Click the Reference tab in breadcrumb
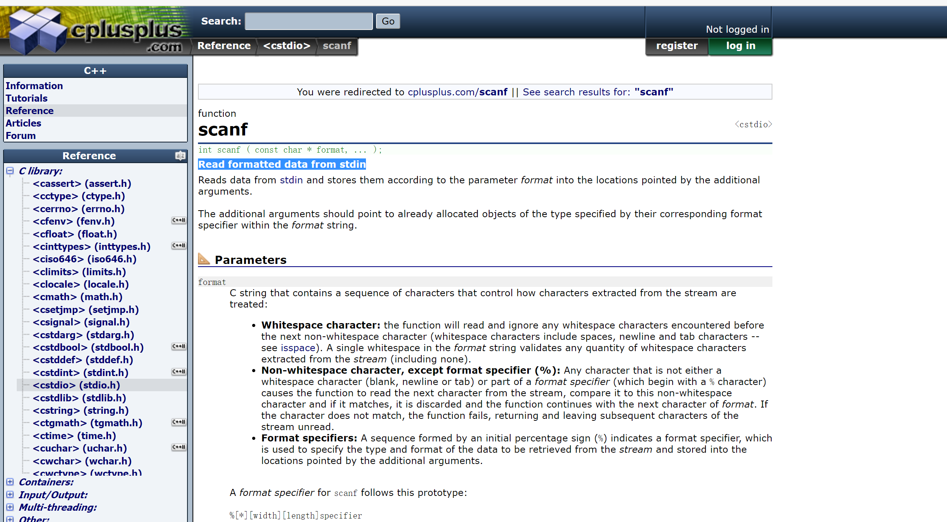 224,45
